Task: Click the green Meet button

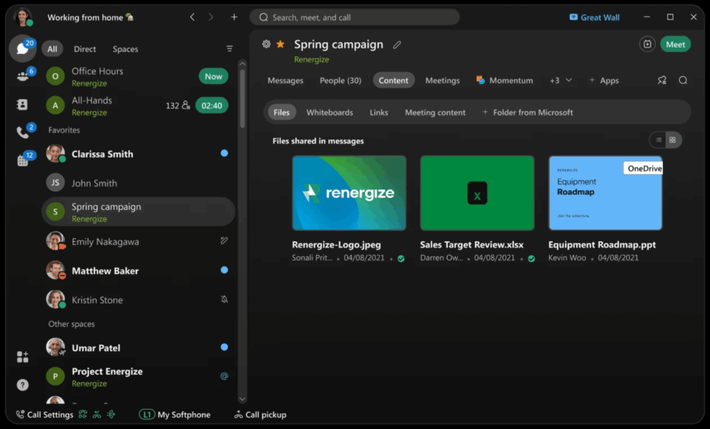Action: [675, 44]
